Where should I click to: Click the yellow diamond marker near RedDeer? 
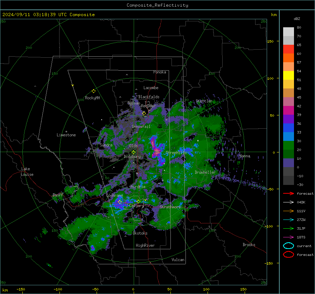point(144,114)
